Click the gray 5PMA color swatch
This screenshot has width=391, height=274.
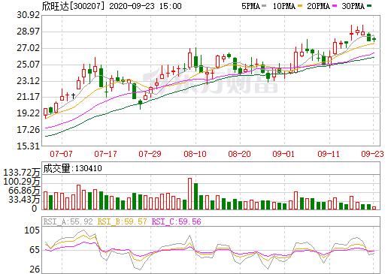tap(264, 6)
